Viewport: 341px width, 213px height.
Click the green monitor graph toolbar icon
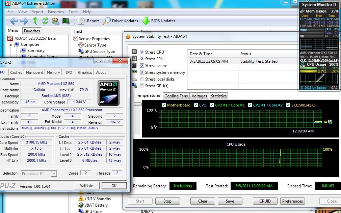(x=66, y=21)
